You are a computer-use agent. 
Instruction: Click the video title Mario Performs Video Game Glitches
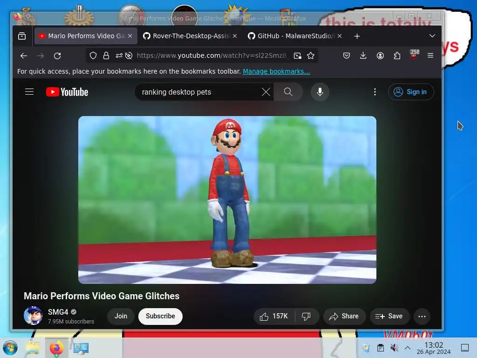[x=102, y=296]
